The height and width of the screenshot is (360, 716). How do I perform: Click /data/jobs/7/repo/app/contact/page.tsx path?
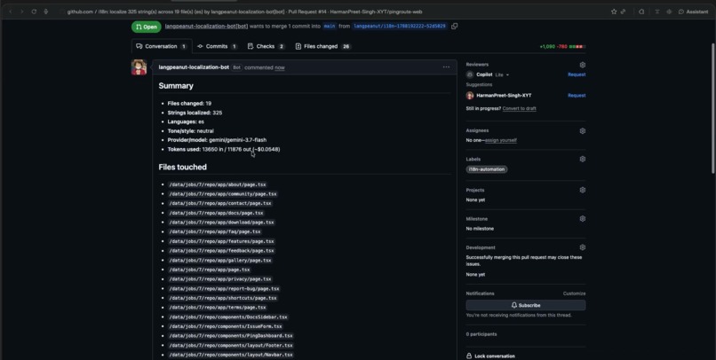click(x=220, y=203)
